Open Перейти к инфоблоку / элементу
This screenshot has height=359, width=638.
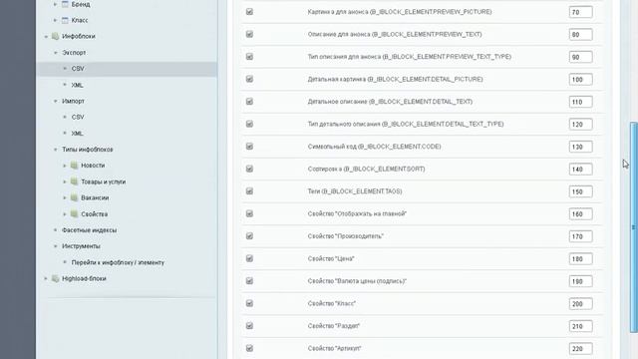(118, 262)
